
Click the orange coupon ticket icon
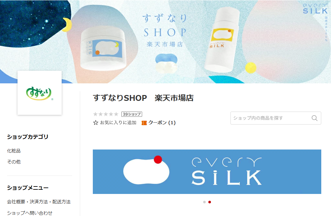tap(144, 123)
